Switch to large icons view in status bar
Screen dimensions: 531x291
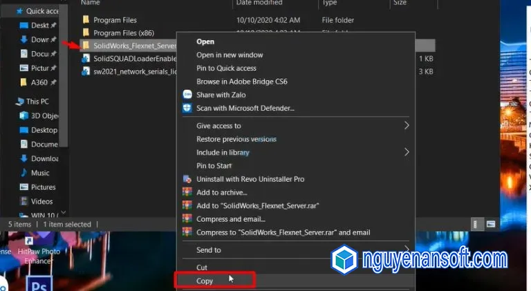coord(491,224)
